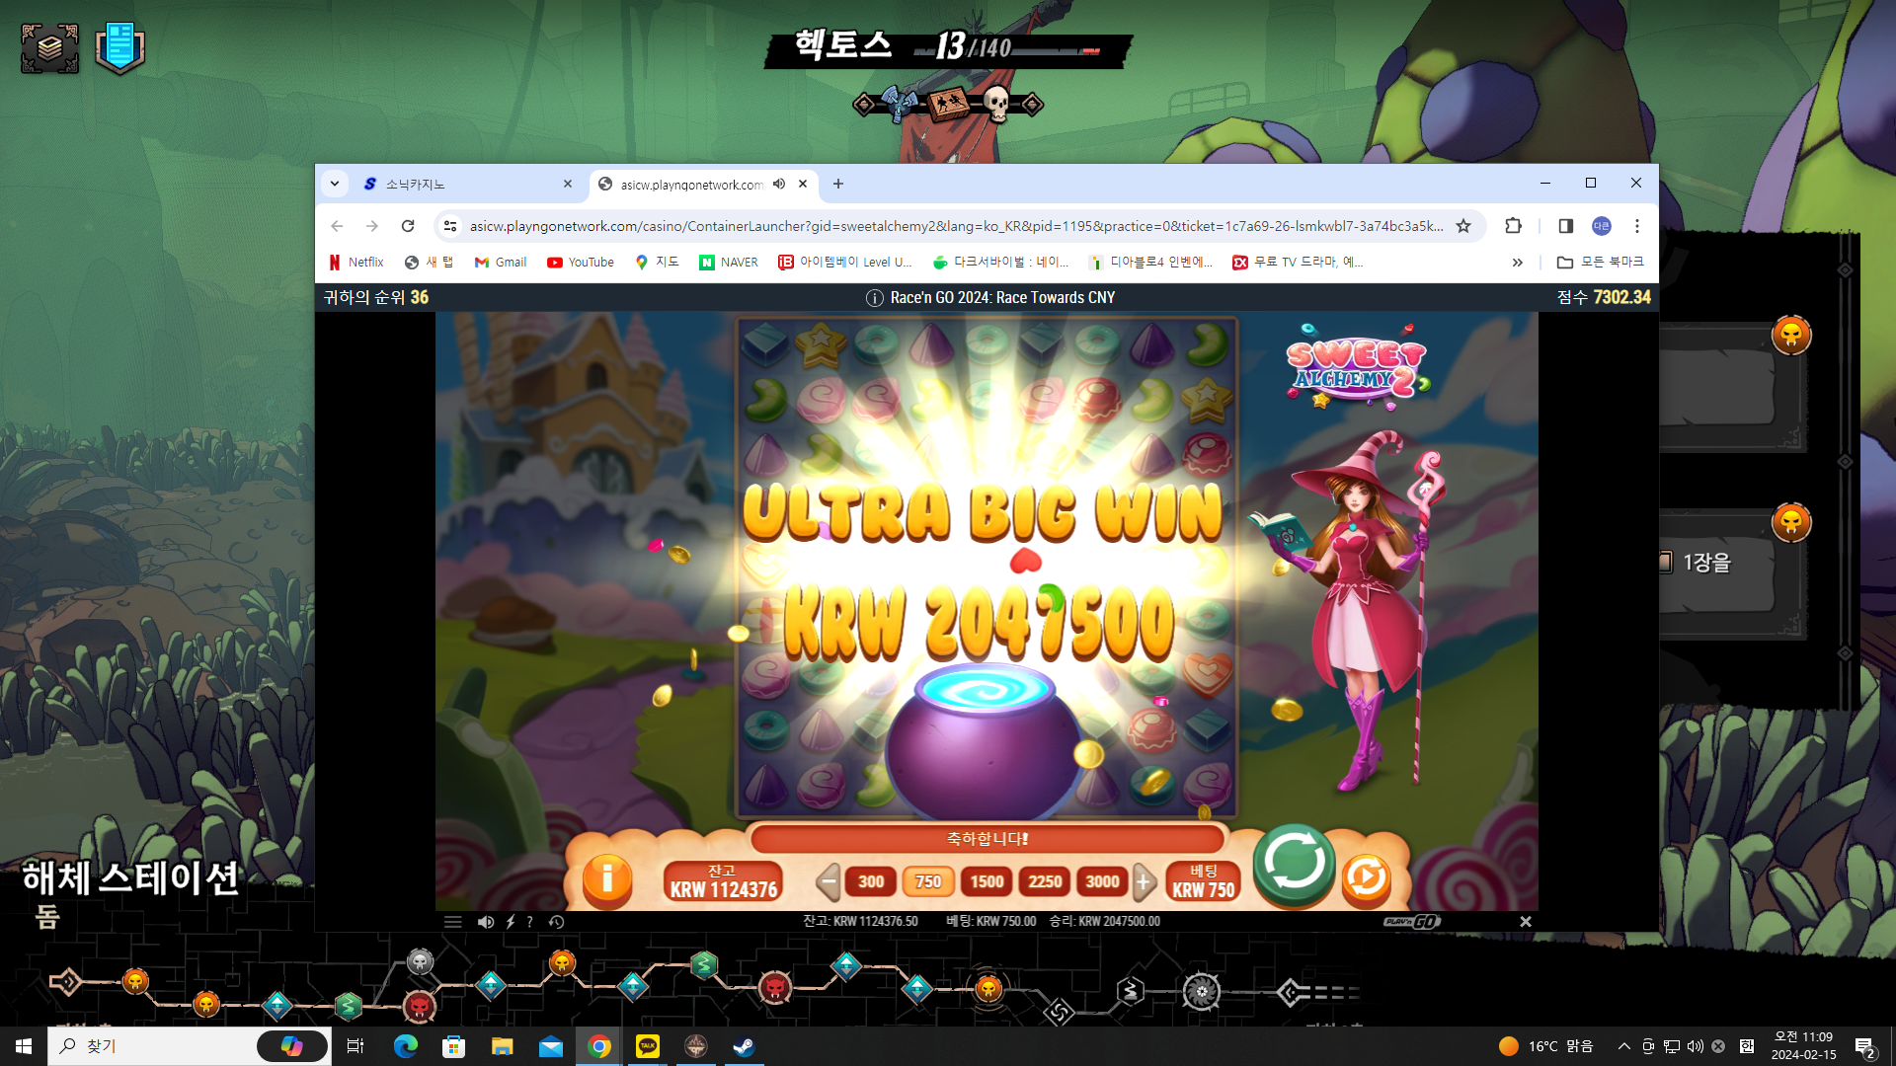Reload the current page
This screenshot has width=1896, height=1066.
pos(408,226)
